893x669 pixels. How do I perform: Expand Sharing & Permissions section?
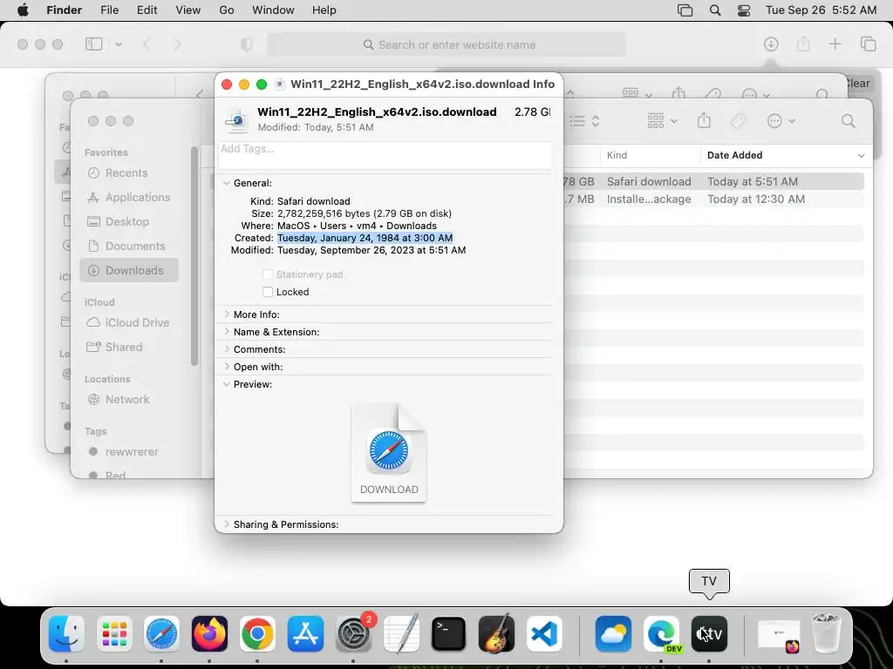click(227, 524)
